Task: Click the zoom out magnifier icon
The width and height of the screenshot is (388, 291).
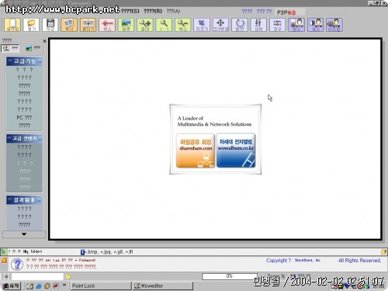Action: coord(182,25)
